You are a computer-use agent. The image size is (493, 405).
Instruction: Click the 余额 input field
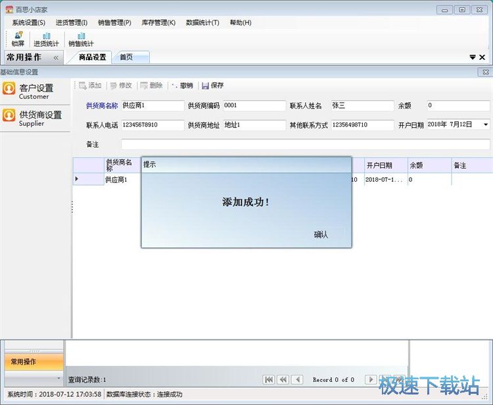coord(458,105)
